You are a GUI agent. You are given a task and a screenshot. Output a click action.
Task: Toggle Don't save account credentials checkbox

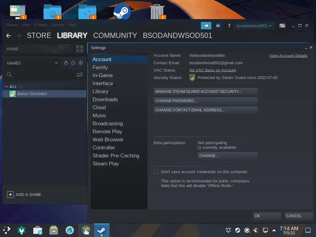[156, 172]
